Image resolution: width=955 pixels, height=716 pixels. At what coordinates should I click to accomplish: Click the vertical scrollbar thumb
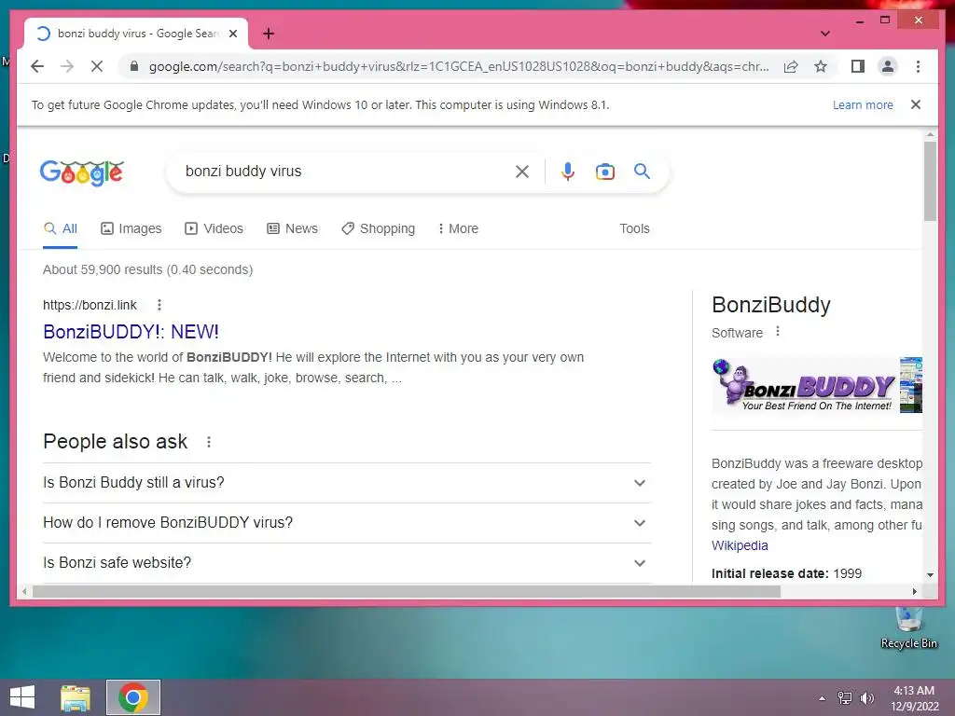point(930,181)
